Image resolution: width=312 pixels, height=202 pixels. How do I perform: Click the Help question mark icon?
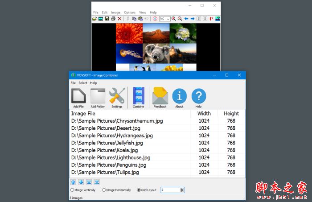pos(199,96)
